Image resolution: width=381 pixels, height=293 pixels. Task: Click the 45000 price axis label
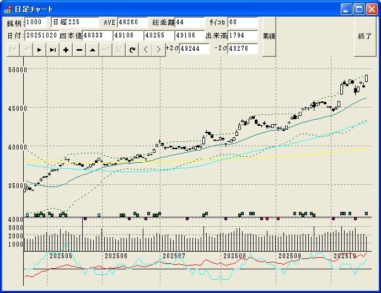18,109
